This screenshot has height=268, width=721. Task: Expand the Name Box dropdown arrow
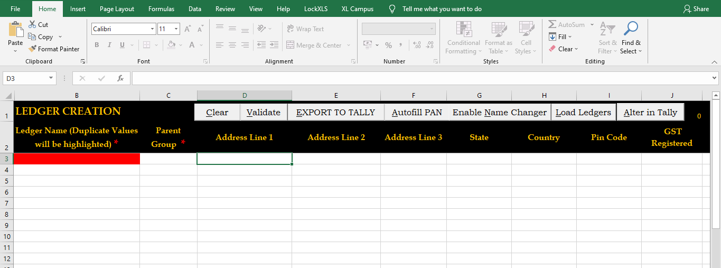[51, 78]
